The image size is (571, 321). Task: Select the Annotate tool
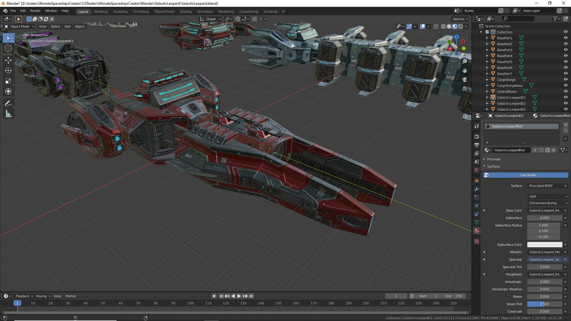coord(9,103)
